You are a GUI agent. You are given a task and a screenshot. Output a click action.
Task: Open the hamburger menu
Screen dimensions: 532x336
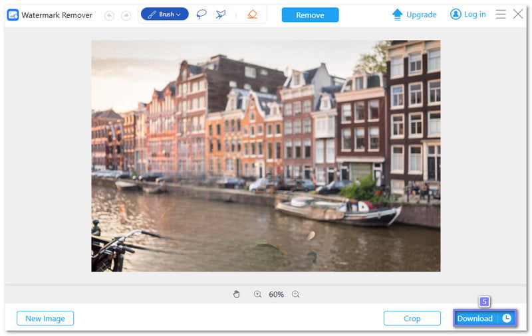point(501,14)
